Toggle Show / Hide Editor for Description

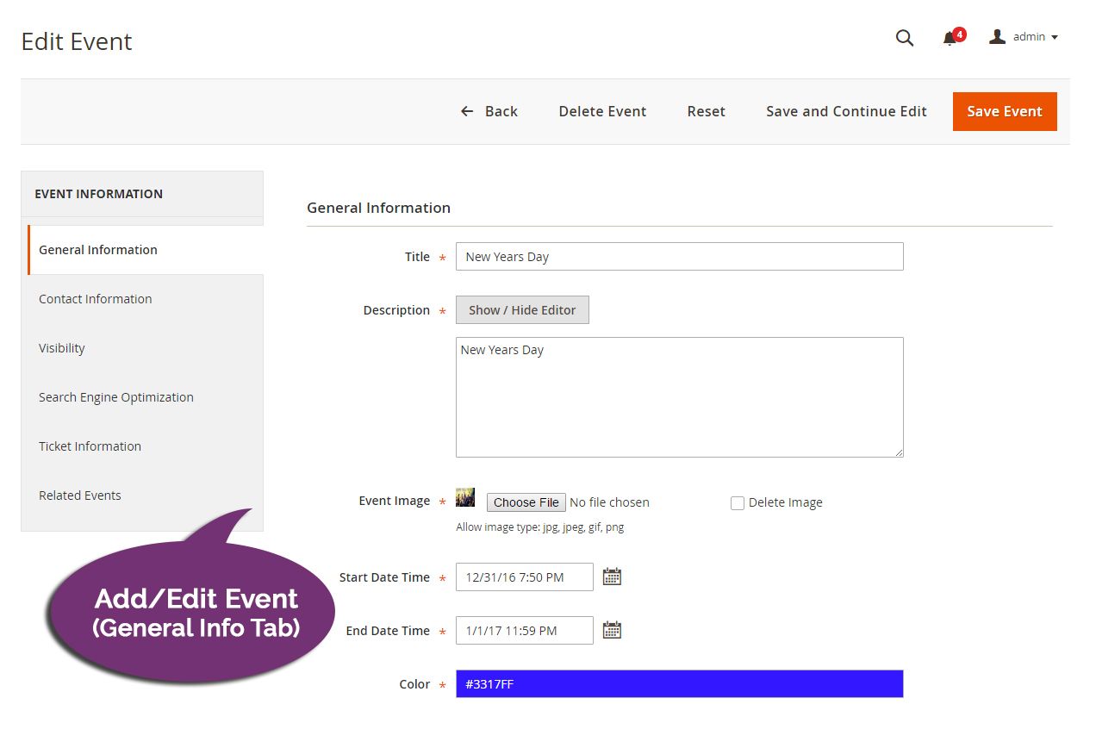coord(522,309)
